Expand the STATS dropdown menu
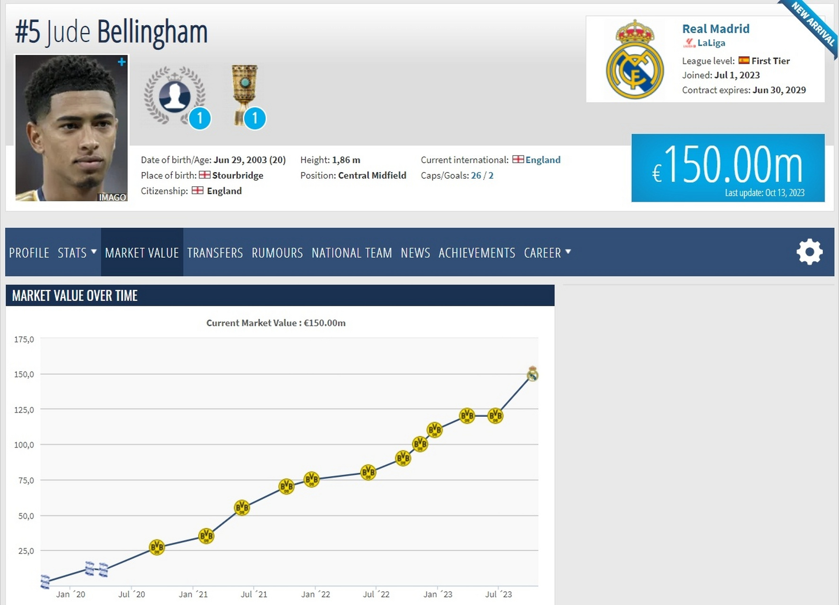839x605 pixels. pos(77,253)
